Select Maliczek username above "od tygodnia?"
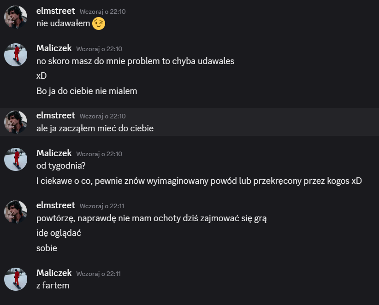Screen dimensions: 379x305 [x=54, y=153]
